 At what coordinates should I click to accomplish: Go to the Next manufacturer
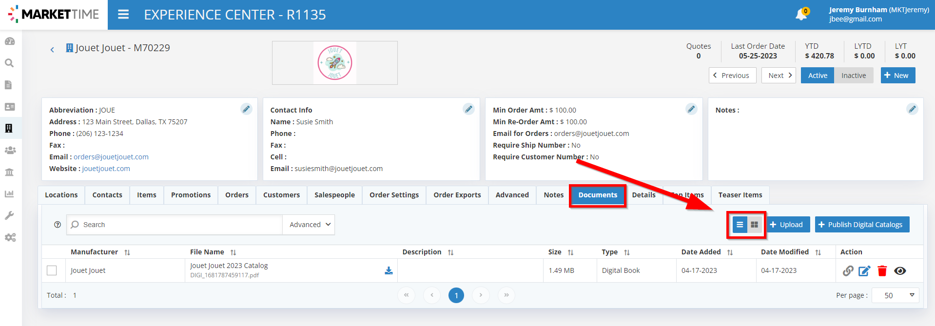pyautogui.click(x=779, y=76)
